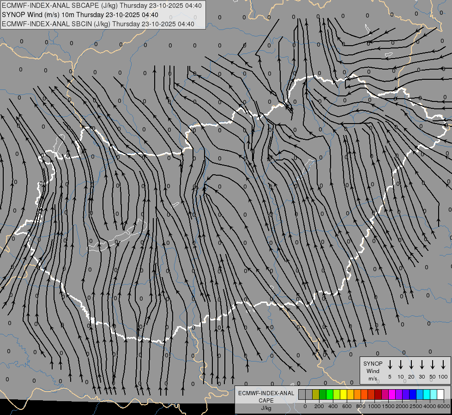Viewport: 452px width, 415px height.
Task: Click the SYNOP Wind 10m header line
Action: pos(80,15)
